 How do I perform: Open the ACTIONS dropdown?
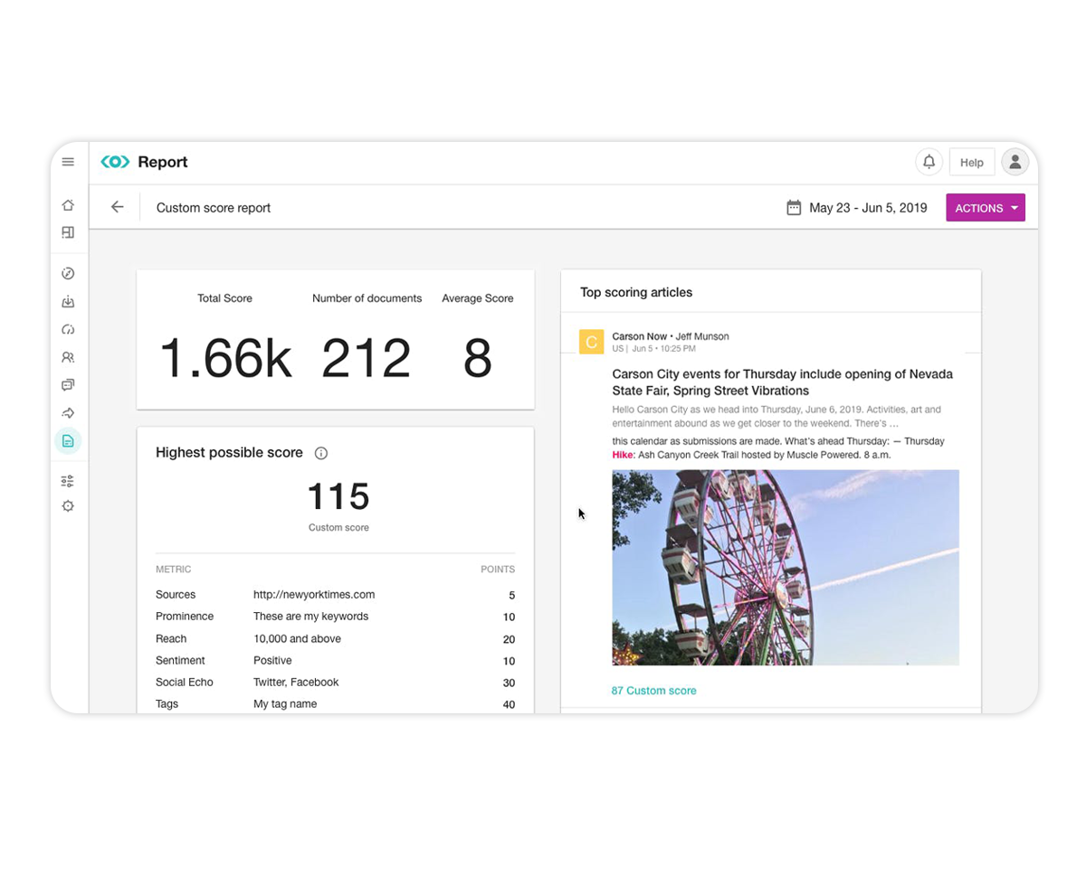click(x=985, y=207)
